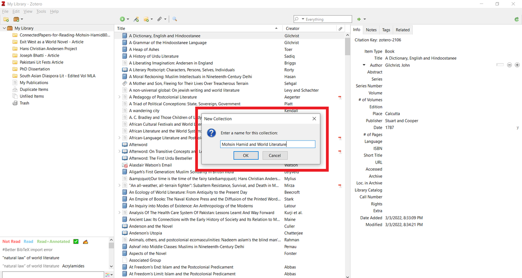The image size is (522, 278).
Task: Switch to the Tags tab
Action: 386,30
